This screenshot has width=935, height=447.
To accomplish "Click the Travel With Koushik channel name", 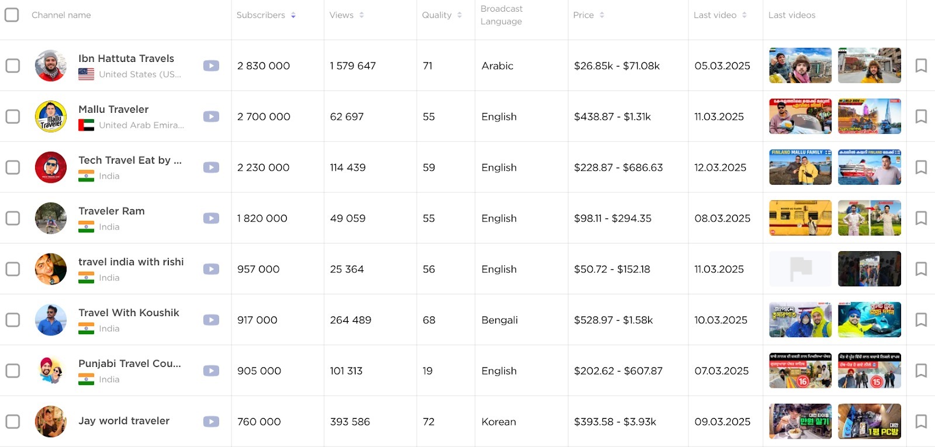I will pos(130,313).
